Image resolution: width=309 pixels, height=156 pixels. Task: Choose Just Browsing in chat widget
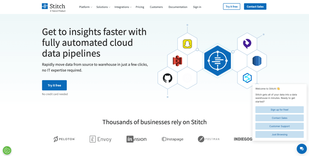pos(279,134)
